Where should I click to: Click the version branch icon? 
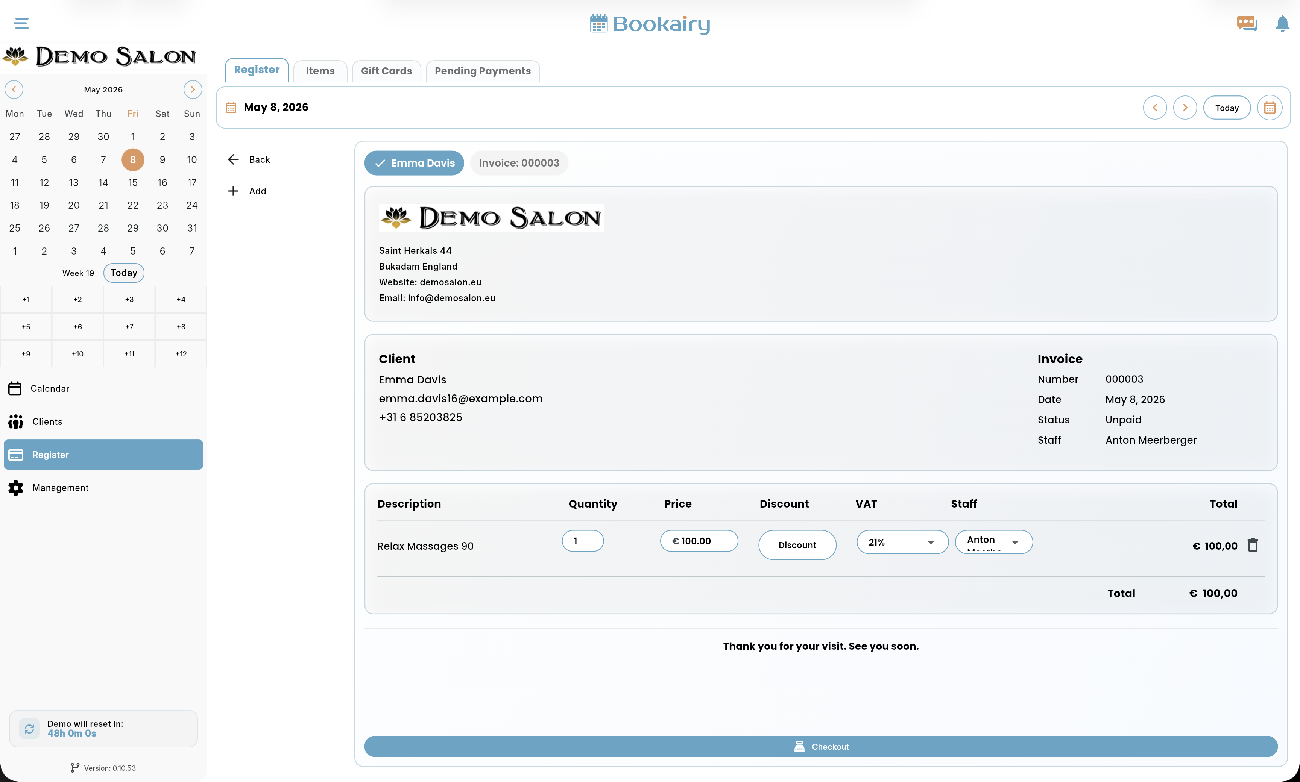click(x=75, y=768)
